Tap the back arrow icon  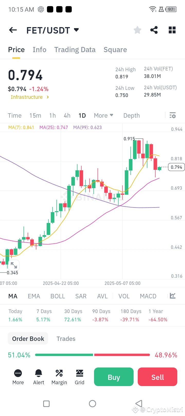click(13, 30)
